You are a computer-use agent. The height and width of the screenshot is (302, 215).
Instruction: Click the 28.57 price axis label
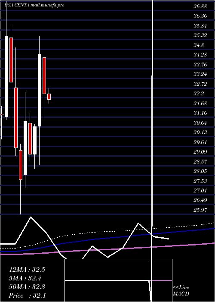click(200, 161)
